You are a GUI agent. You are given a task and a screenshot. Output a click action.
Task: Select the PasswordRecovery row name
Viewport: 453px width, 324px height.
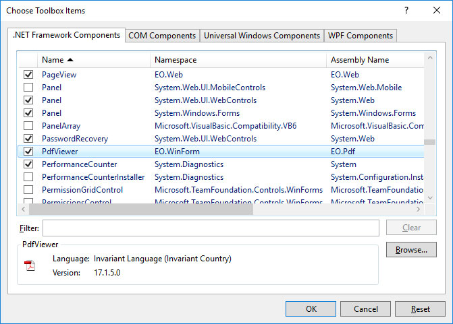point(75,139)
